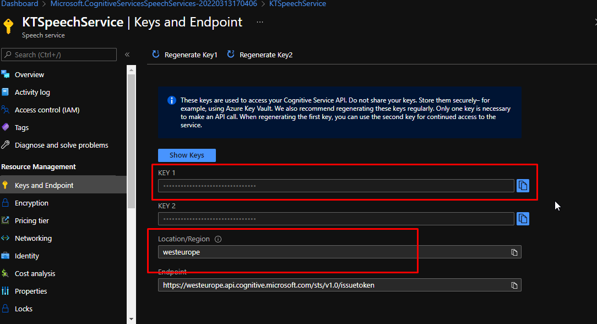Open the Activity log page

[x=32, y=93]
